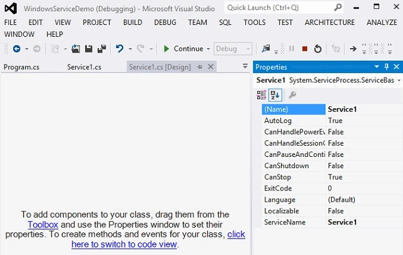Select the ServiceName property value field
This screenshot has height=255, width=403.
coord(364,222)
